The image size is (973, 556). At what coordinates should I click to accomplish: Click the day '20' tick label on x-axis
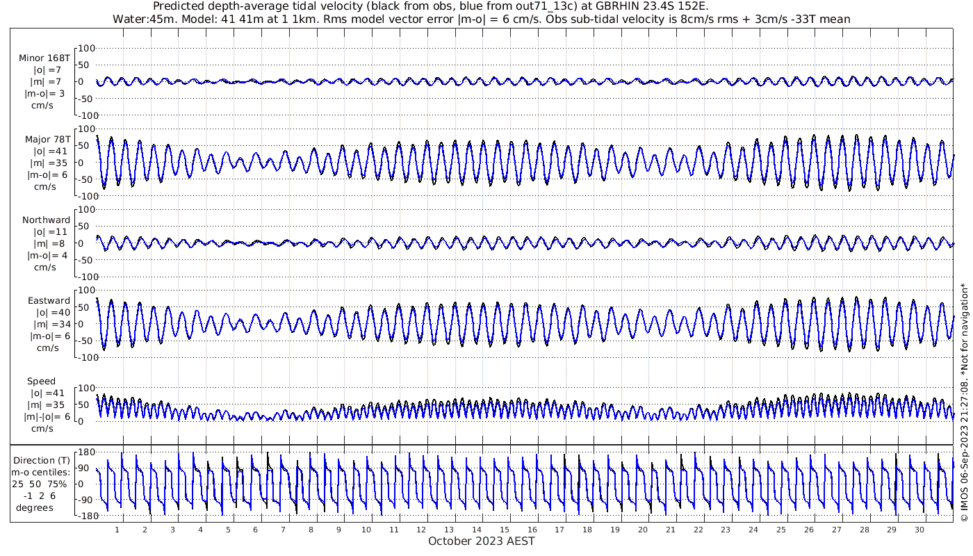(x=642, y=530)
